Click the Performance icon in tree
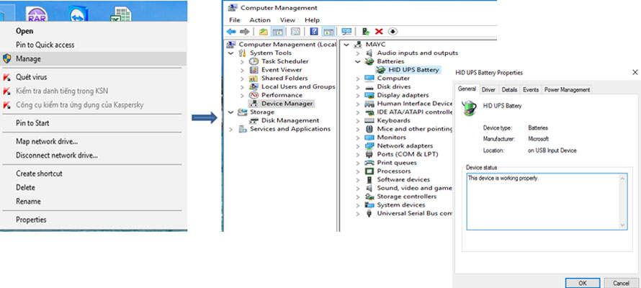Image resolution: width=641 pixels, height=288 pixels. [254, 95]
